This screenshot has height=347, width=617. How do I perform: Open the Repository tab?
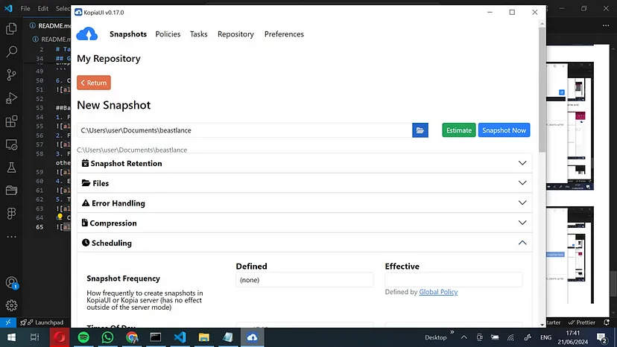point(235,34)
